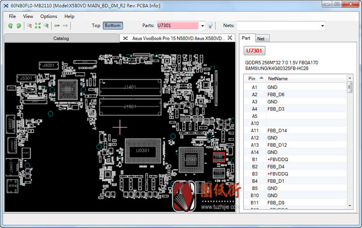Go back with the green left arrow
The width and height of the screenshot is (362, 228).
pyautogui.click(x=57, y=25)
